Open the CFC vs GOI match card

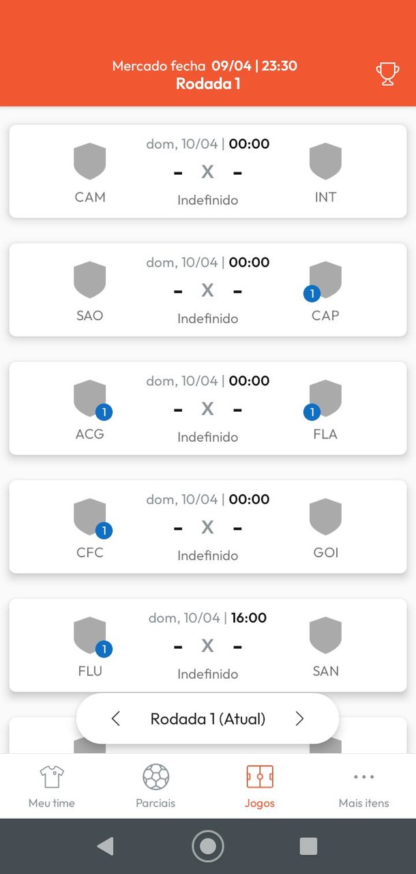[x=207, y=527]
